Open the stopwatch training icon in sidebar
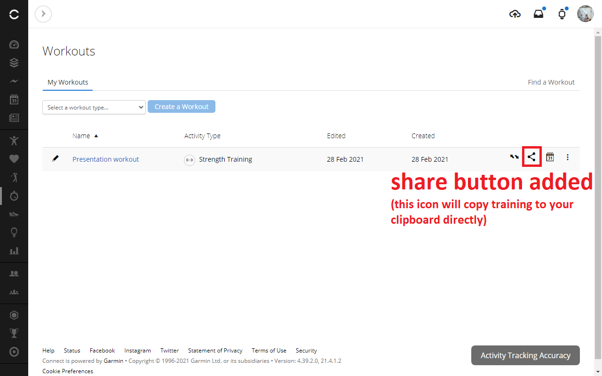This screenshot has height=376, width=602. click(14, 196)
